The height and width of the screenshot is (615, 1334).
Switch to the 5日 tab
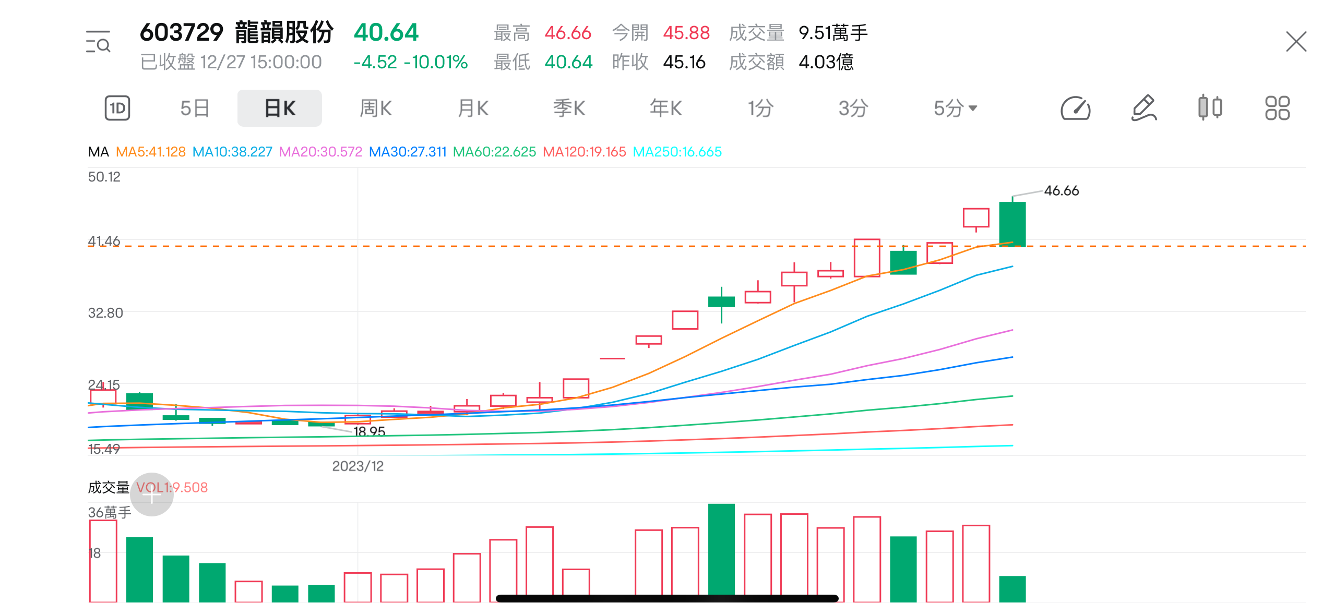tap(195, 108)
